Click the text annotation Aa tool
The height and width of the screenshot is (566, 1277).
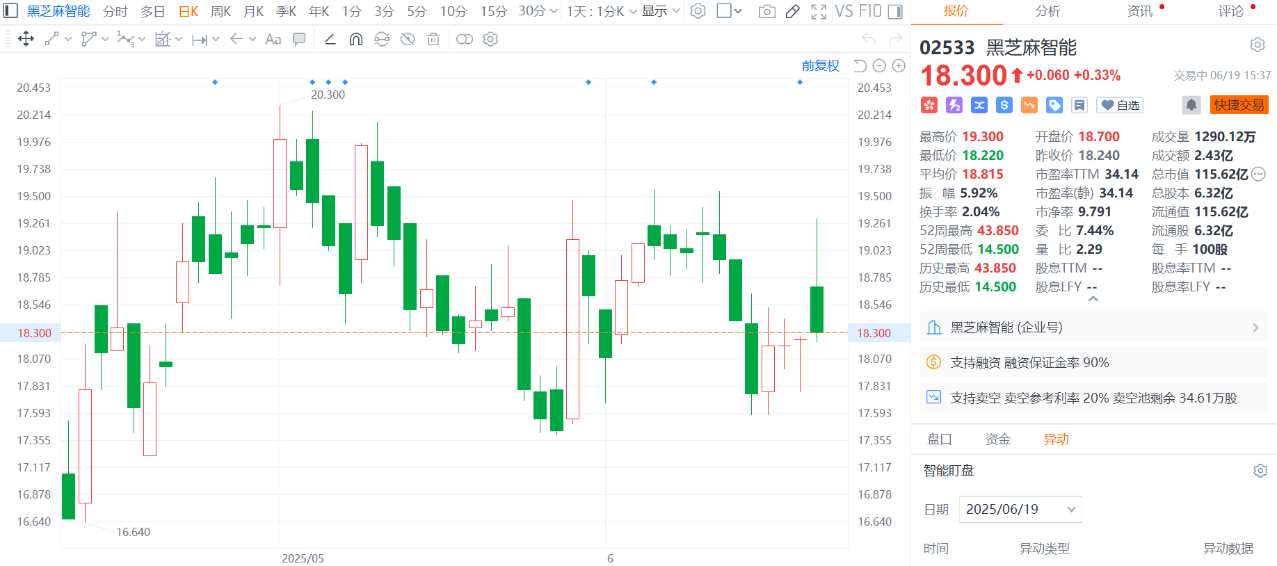coord(273,40)
